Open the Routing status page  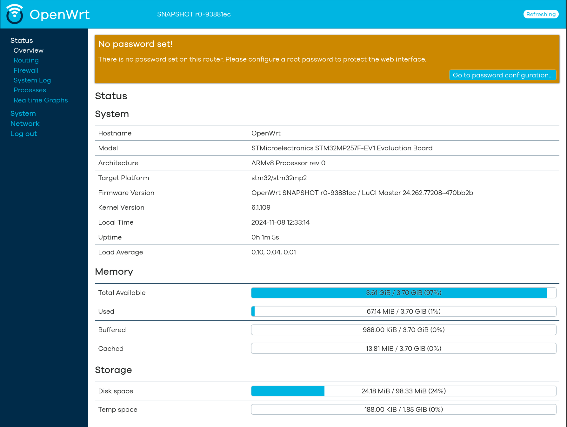click(x=26, y=60)
